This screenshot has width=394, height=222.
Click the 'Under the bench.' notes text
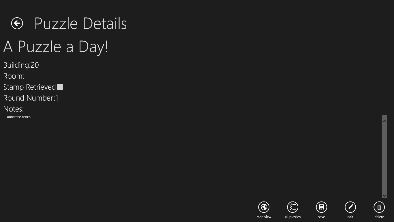click(19, 117)
